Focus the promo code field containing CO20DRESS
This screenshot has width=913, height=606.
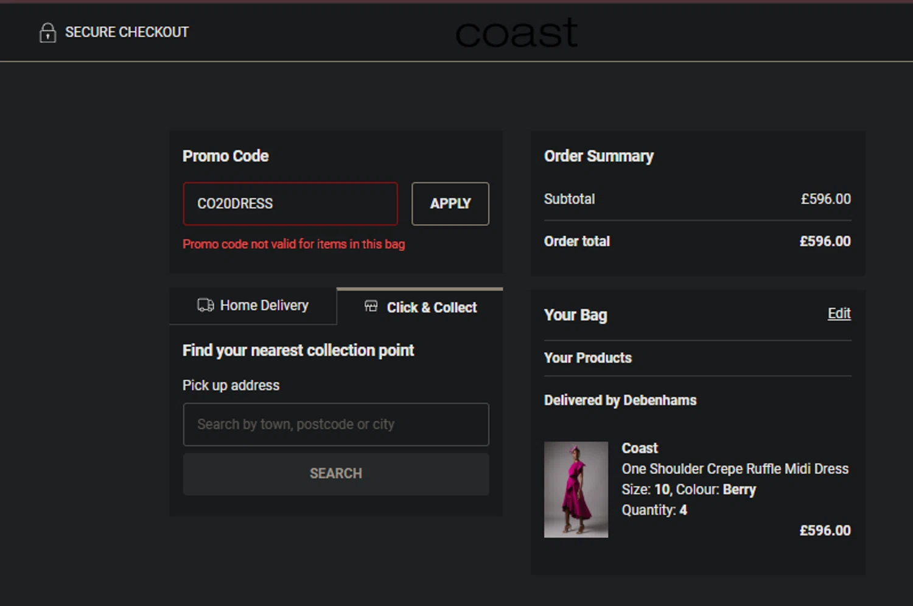[290, 203]
